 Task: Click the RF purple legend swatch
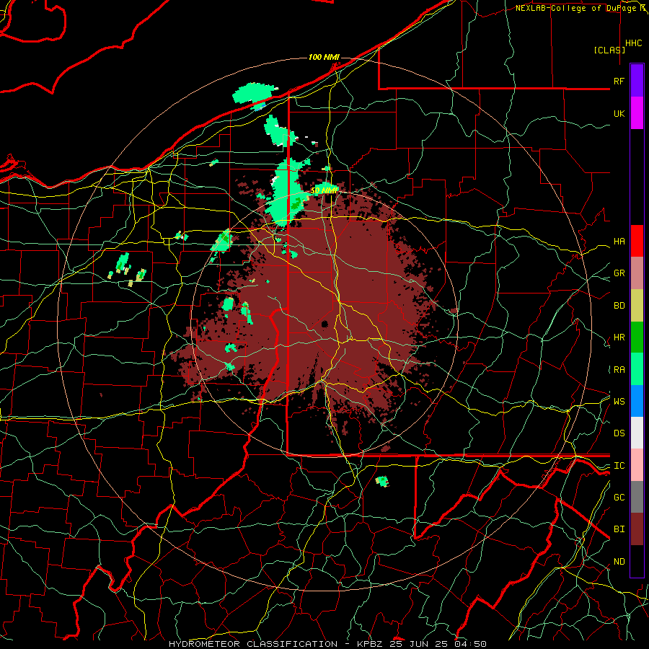(x=637, y=81)
